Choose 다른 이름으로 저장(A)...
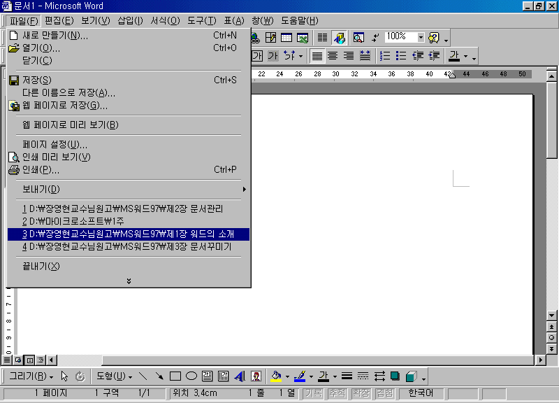The height and width of the screenshot is (403, 559). coord(129,93)
